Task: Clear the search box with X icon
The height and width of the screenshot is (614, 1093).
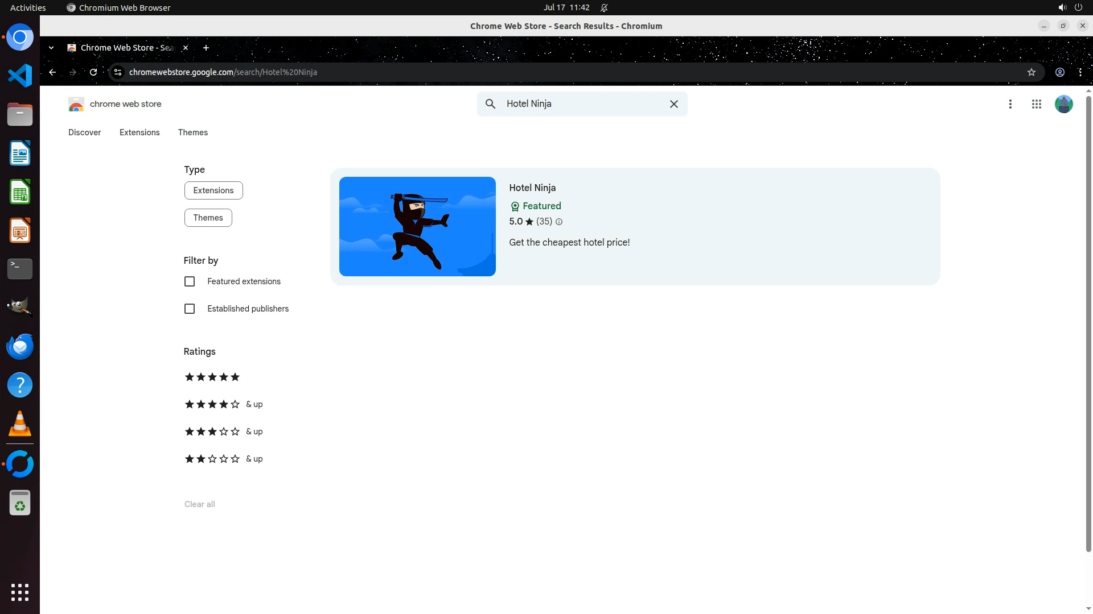Action: [x=673, y=104]
